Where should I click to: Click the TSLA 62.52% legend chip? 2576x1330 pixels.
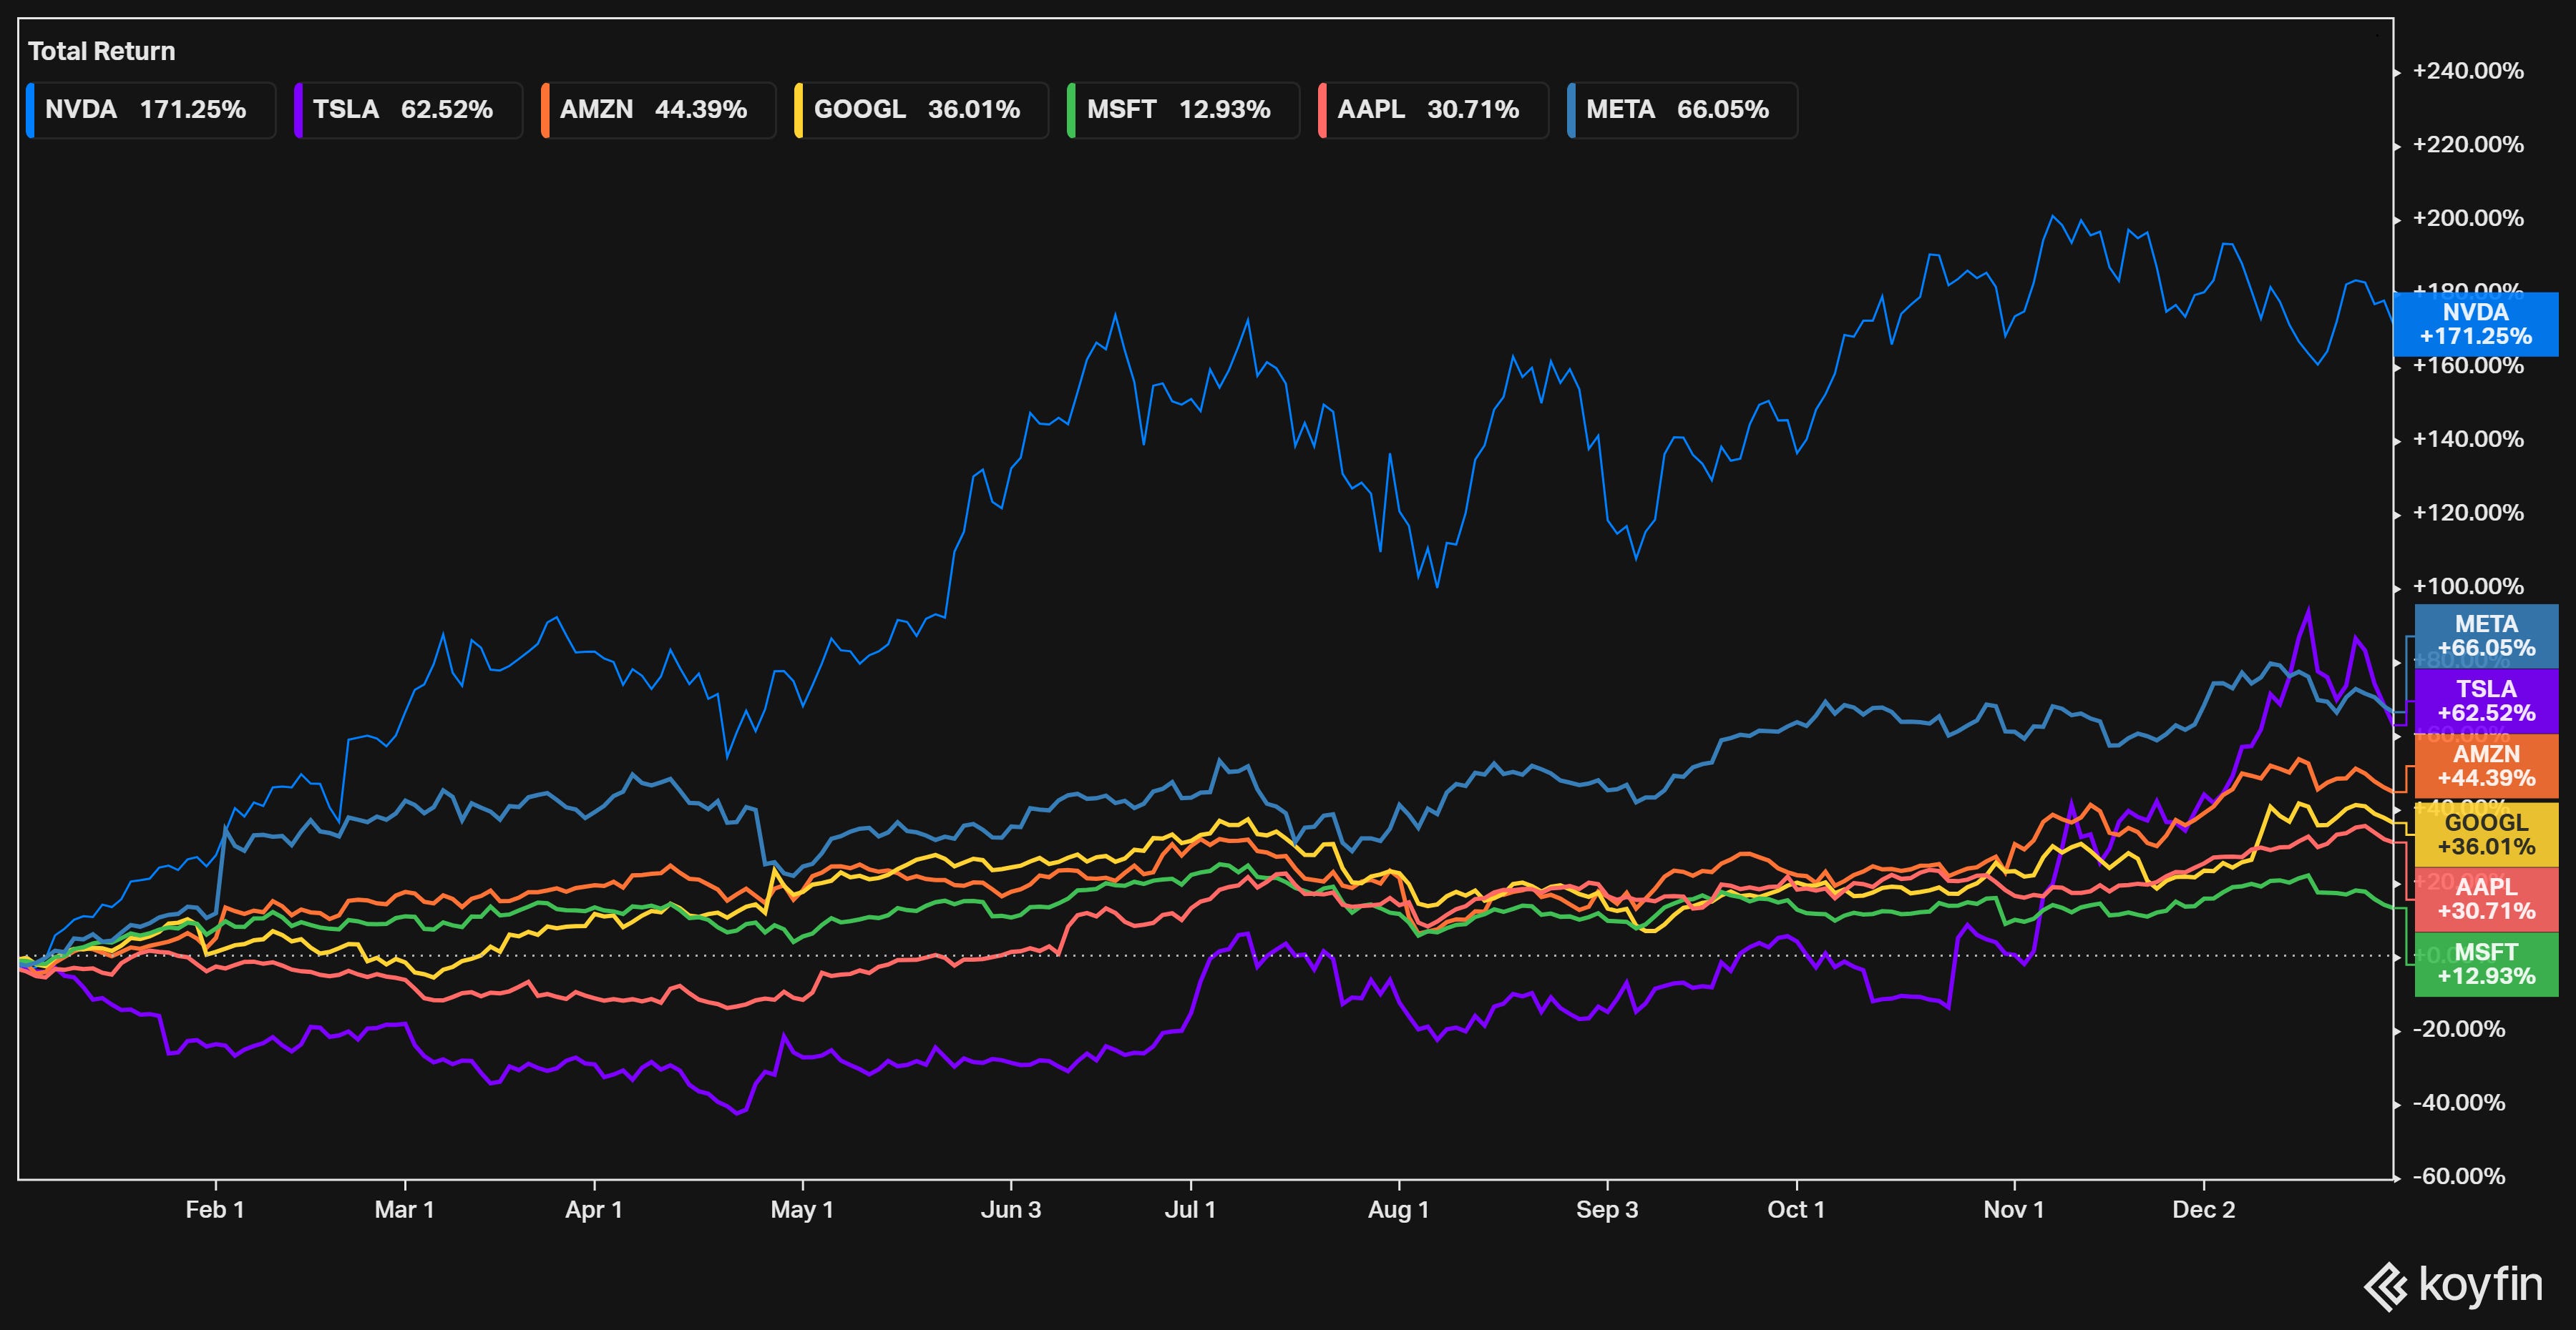click(407, 110)
